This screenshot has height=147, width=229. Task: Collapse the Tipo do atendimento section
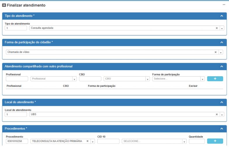tap(222, 16)
